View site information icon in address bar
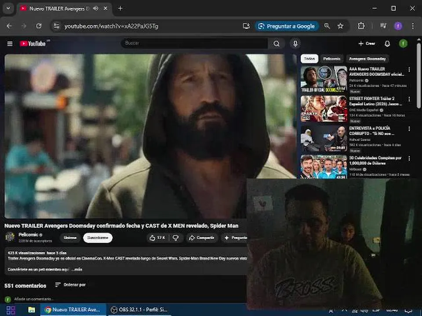 coord(57,26)
